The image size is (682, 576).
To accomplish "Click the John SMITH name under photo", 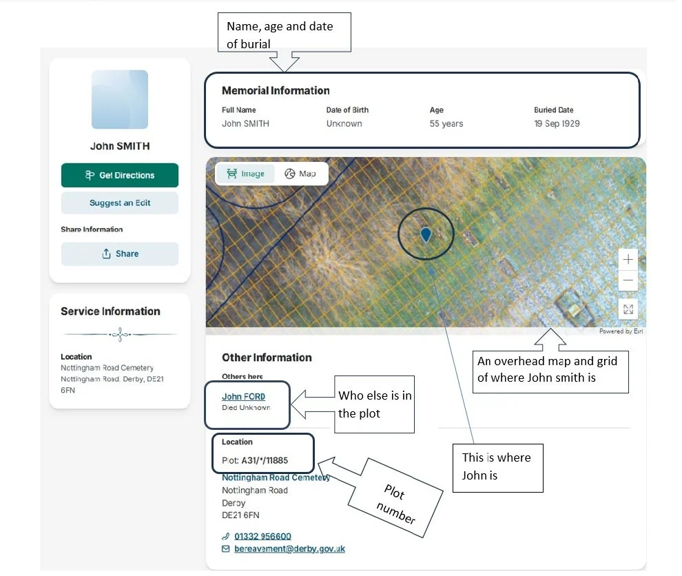I will coord(120,146).
